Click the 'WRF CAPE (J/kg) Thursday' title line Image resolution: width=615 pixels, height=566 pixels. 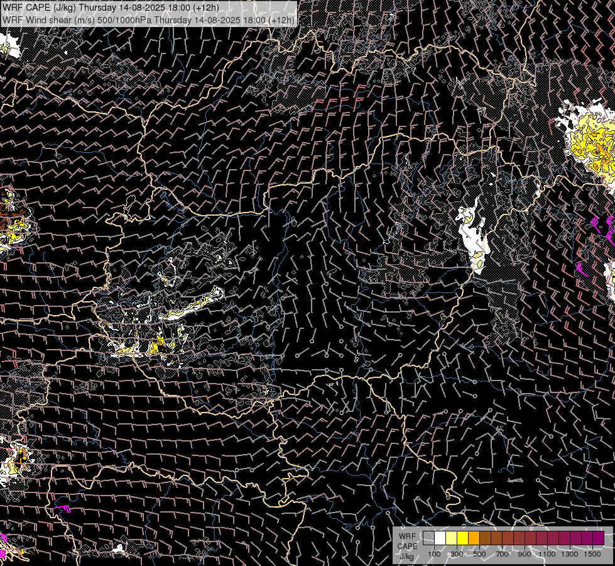pyautogui.click(x=111, y=8)
